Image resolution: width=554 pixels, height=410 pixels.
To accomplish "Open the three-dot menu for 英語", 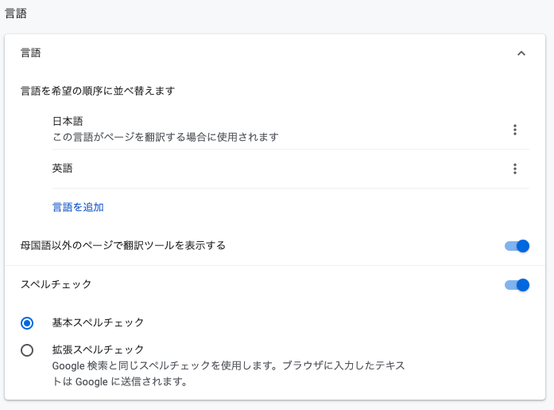I will 515,169.
